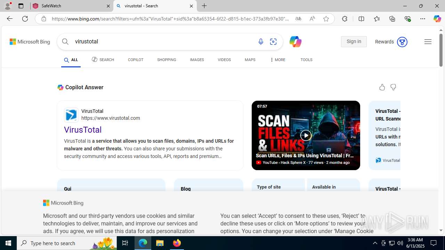Toggle Split screen icon

[x=361, y=19]
